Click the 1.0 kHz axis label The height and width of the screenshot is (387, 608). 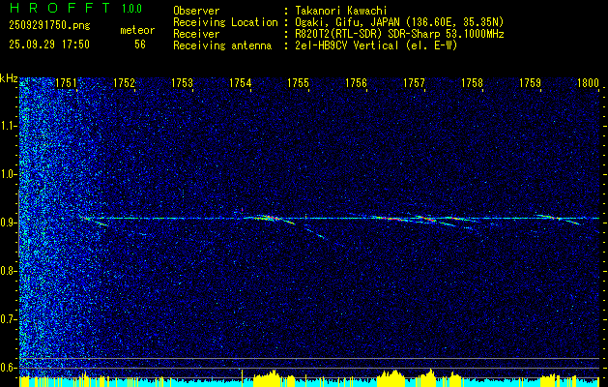(9, 174)
